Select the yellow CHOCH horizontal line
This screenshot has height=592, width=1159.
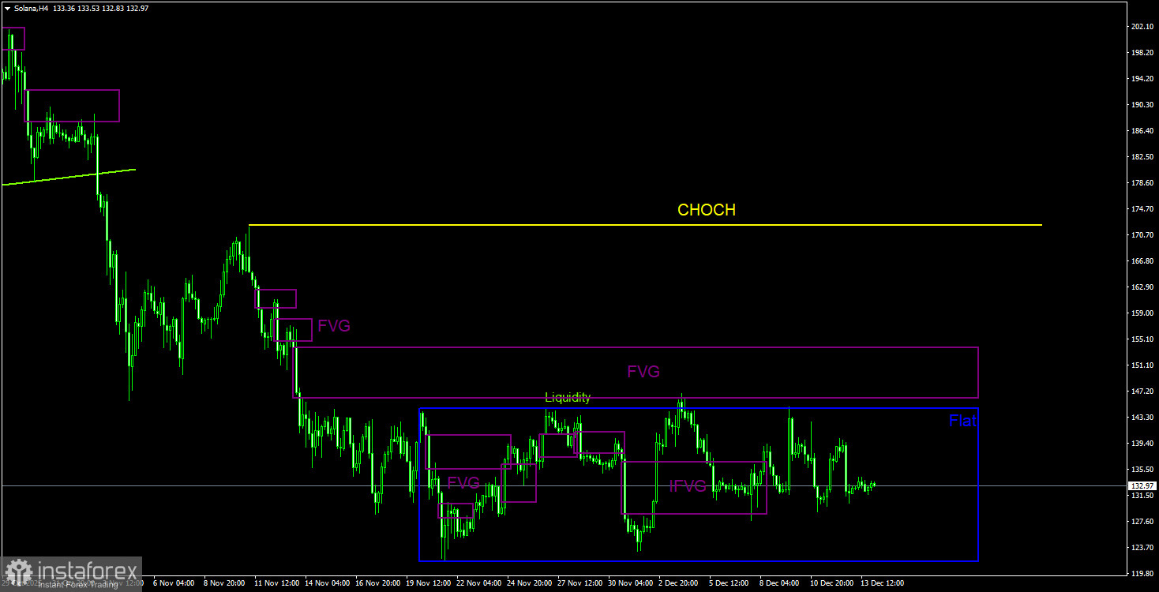[645, 225]
